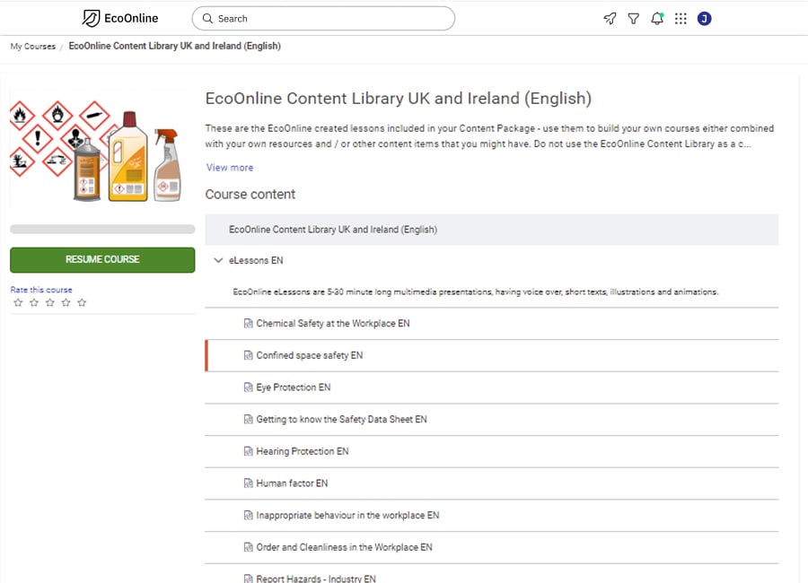Open Report Hazards - Industry EN lesson

(316, 579)
